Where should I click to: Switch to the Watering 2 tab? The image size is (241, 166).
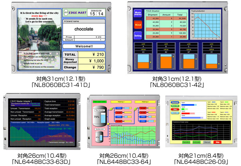[145, 102]
